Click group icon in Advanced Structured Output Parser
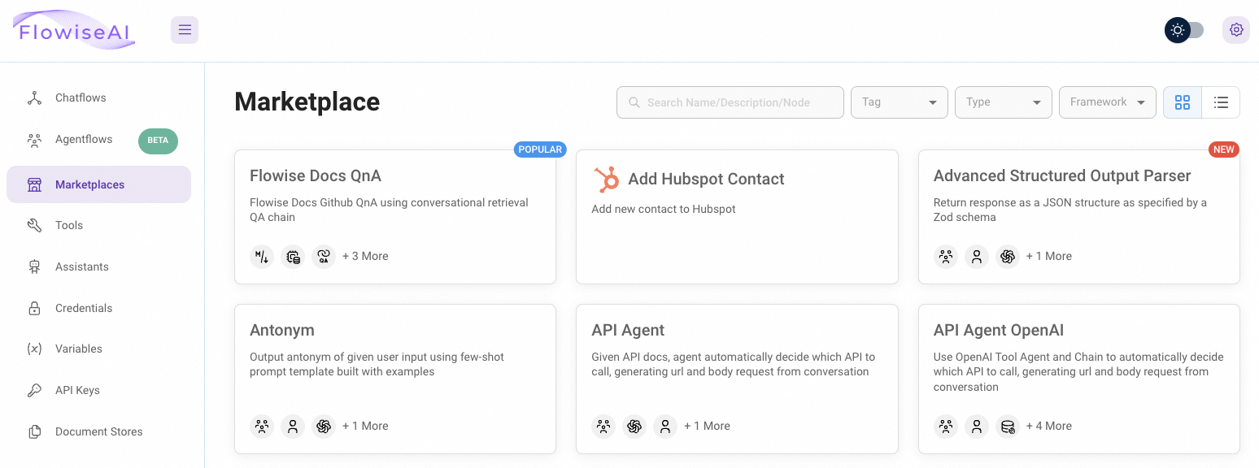The image size is (1259, 468). (946, 257)
